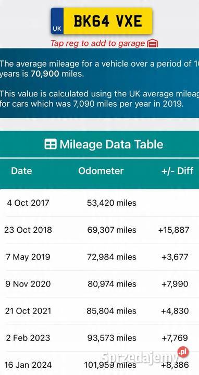The width and height of the screenshot is (199, 375).
Task: Click the 'Tap reg to add to garage' link
Action: tap(97, 43)
